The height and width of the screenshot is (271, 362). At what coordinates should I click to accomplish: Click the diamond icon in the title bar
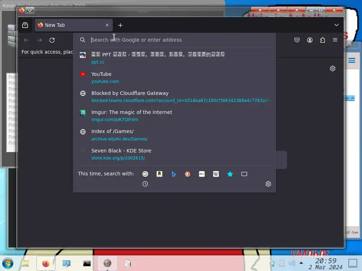click(30, 10)
